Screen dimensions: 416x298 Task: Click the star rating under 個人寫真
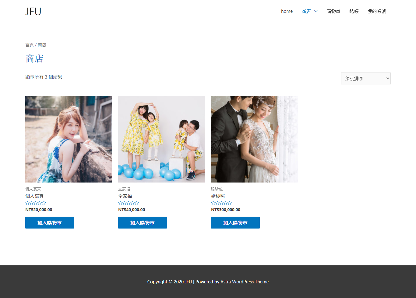pos(36,203)
